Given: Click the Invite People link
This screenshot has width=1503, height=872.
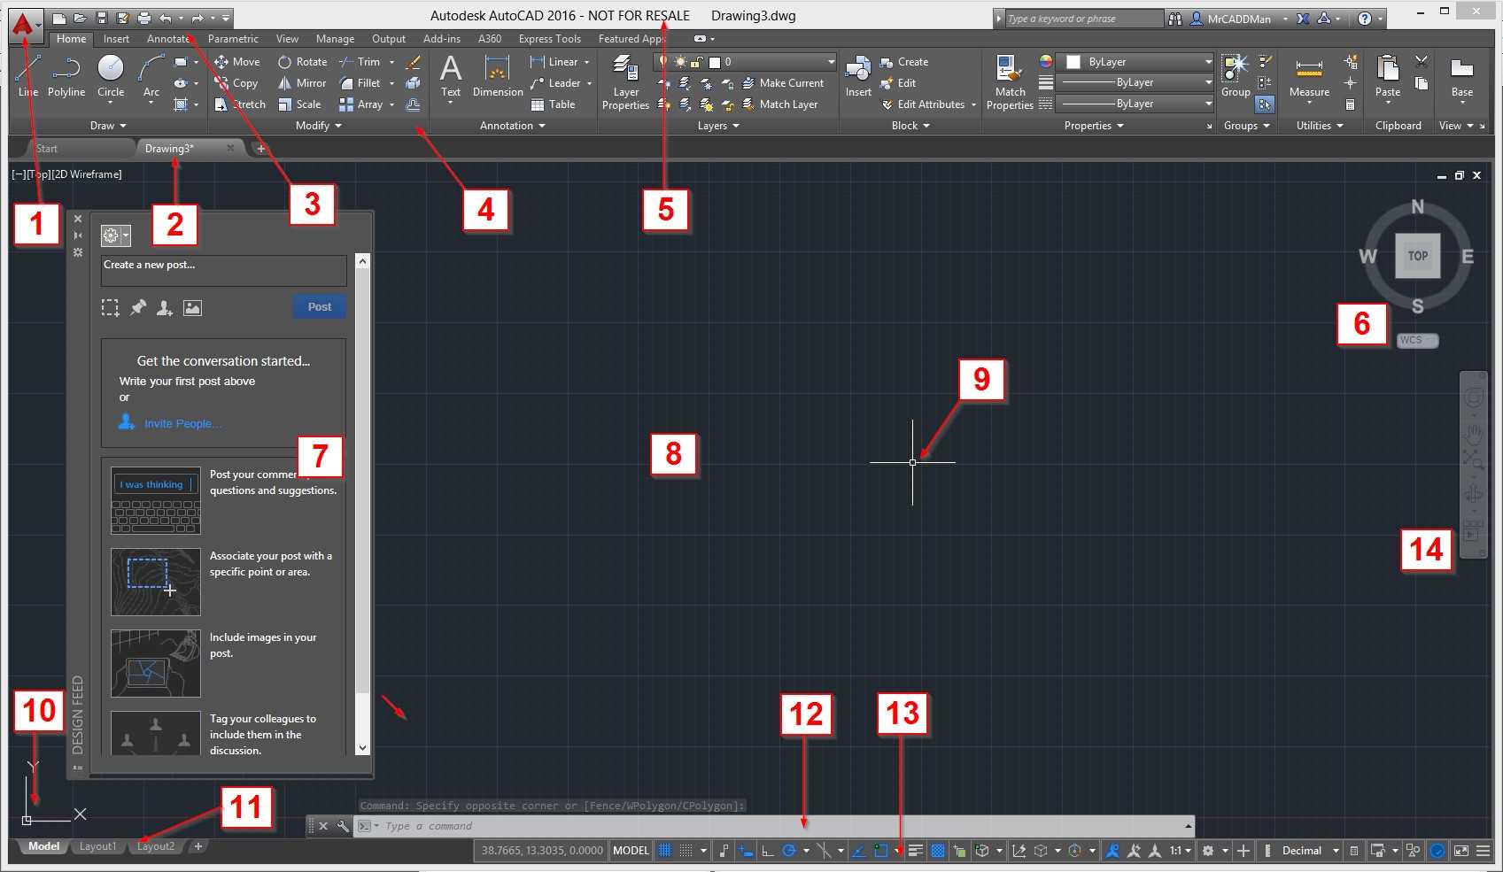Looking at the screenshot, I should (x=181, y=423).
